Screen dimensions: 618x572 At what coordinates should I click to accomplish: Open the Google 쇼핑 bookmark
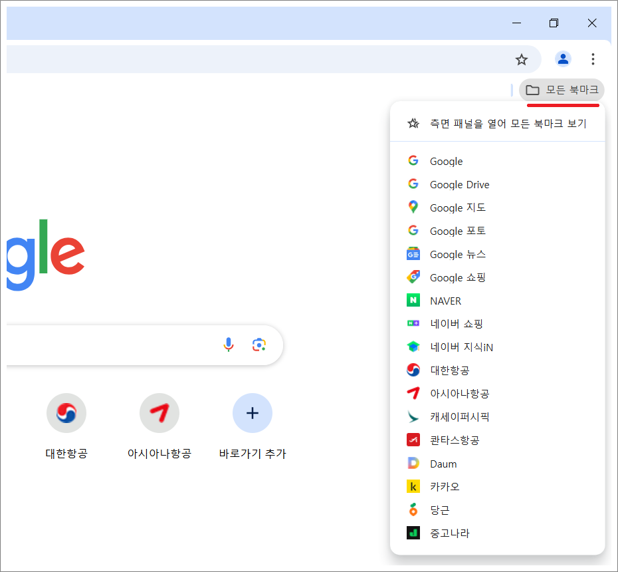click(498, 277)
